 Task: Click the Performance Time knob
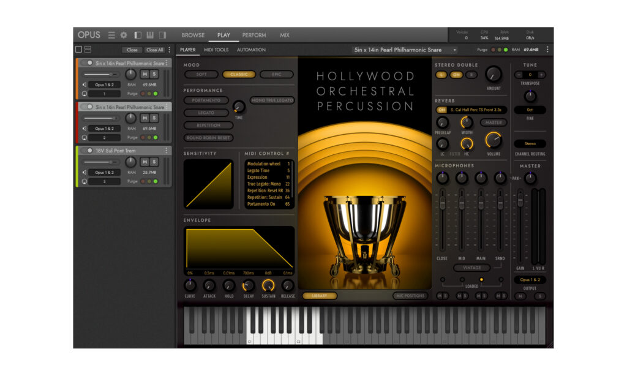click(x=239, y=107)
